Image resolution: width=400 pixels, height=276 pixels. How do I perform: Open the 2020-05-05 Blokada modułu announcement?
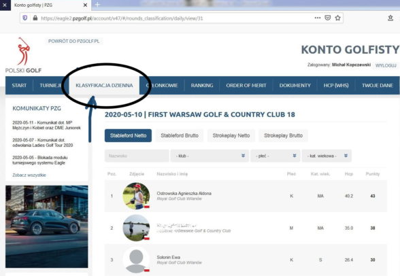pyautogui.click(x=40, y=160)
